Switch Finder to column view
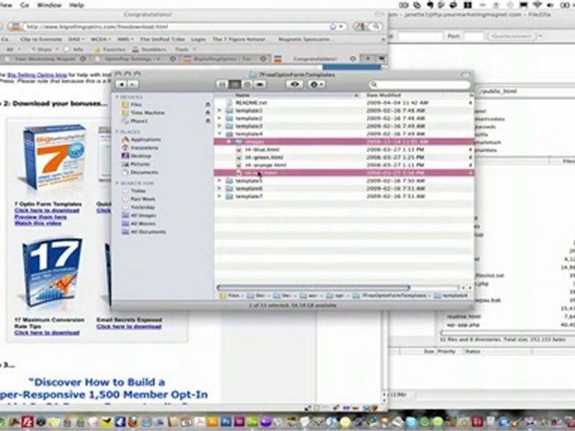575x431 pixels. point(247,84)
